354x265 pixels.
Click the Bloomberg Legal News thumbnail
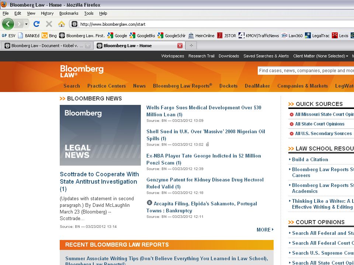coord(100,135)
